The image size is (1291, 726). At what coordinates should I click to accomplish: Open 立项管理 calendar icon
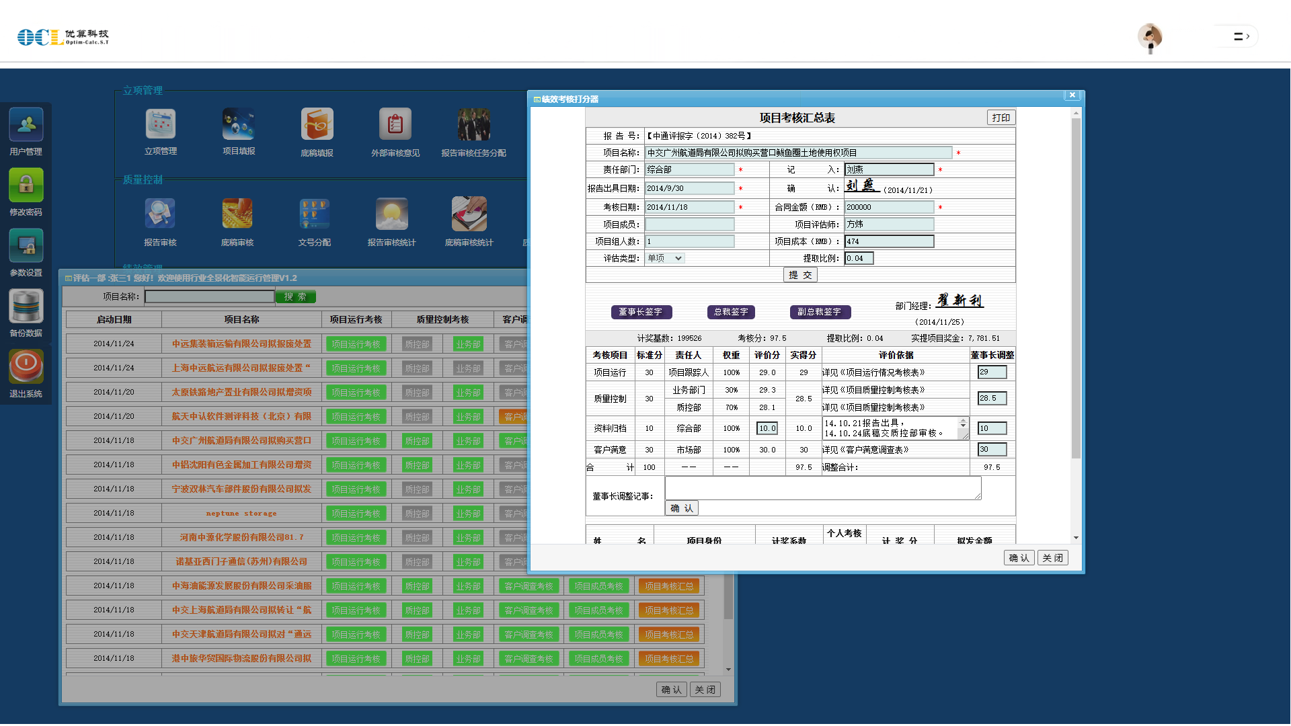click(x=161, y=124)
